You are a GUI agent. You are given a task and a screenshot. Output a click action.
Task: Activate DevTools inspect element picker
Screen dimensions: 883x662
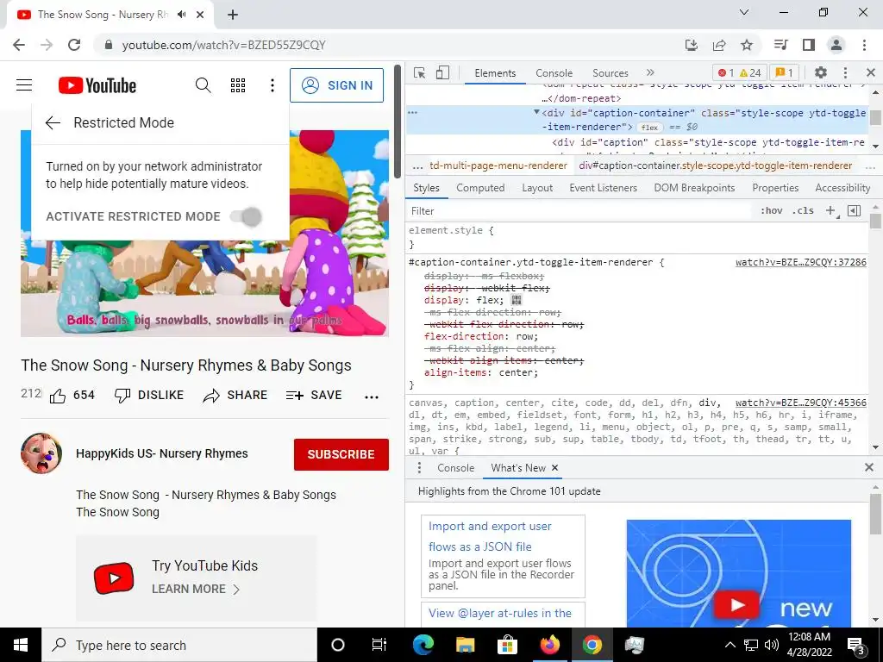(420, 72)
